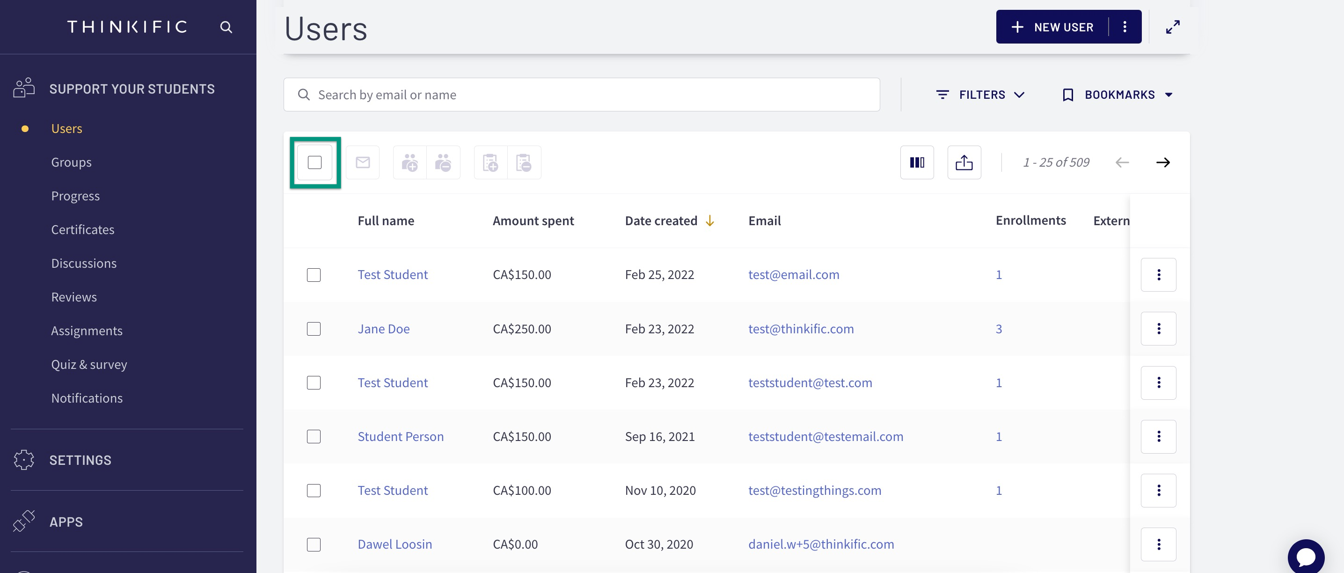This screenshot has width=1344, height=573.
Task: Open the column settings icon
Action: tap(917, 162)
